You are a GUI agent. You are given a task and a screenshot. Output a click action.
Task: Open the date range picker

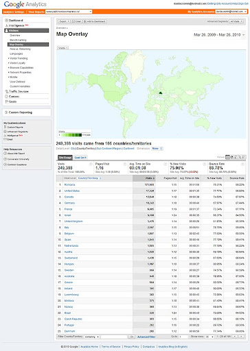pyautogui.click(x=219, y=35)
